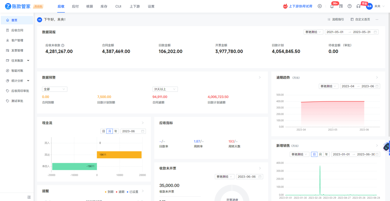Select 年 granularity in 新增销售
The width and height of the screenshot is (390, 201).
(x=327, y=154)
